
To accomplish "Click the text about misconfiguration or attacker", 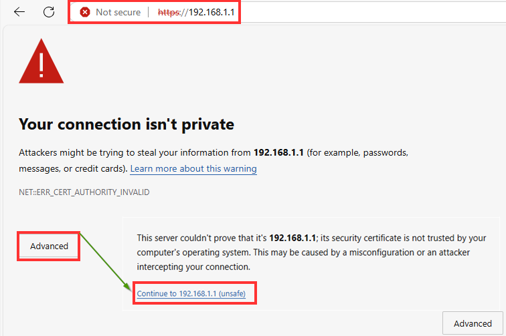I will (x=335, y=253).
